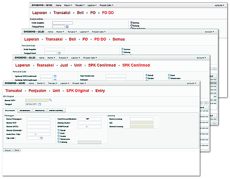This screenshot has height=179, width=230.
Task: Select Hutang radio in rearmost PO DO window
Action: [x=131, y=26]
